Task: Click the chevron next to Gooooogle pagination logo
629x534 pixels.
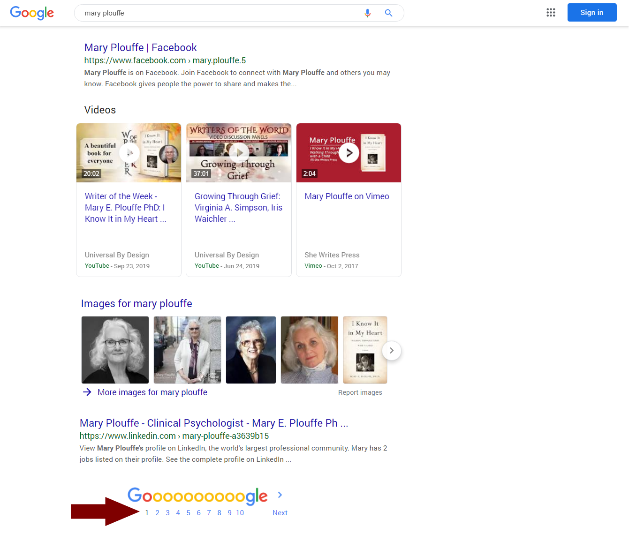Action: (x=280, y=495)
